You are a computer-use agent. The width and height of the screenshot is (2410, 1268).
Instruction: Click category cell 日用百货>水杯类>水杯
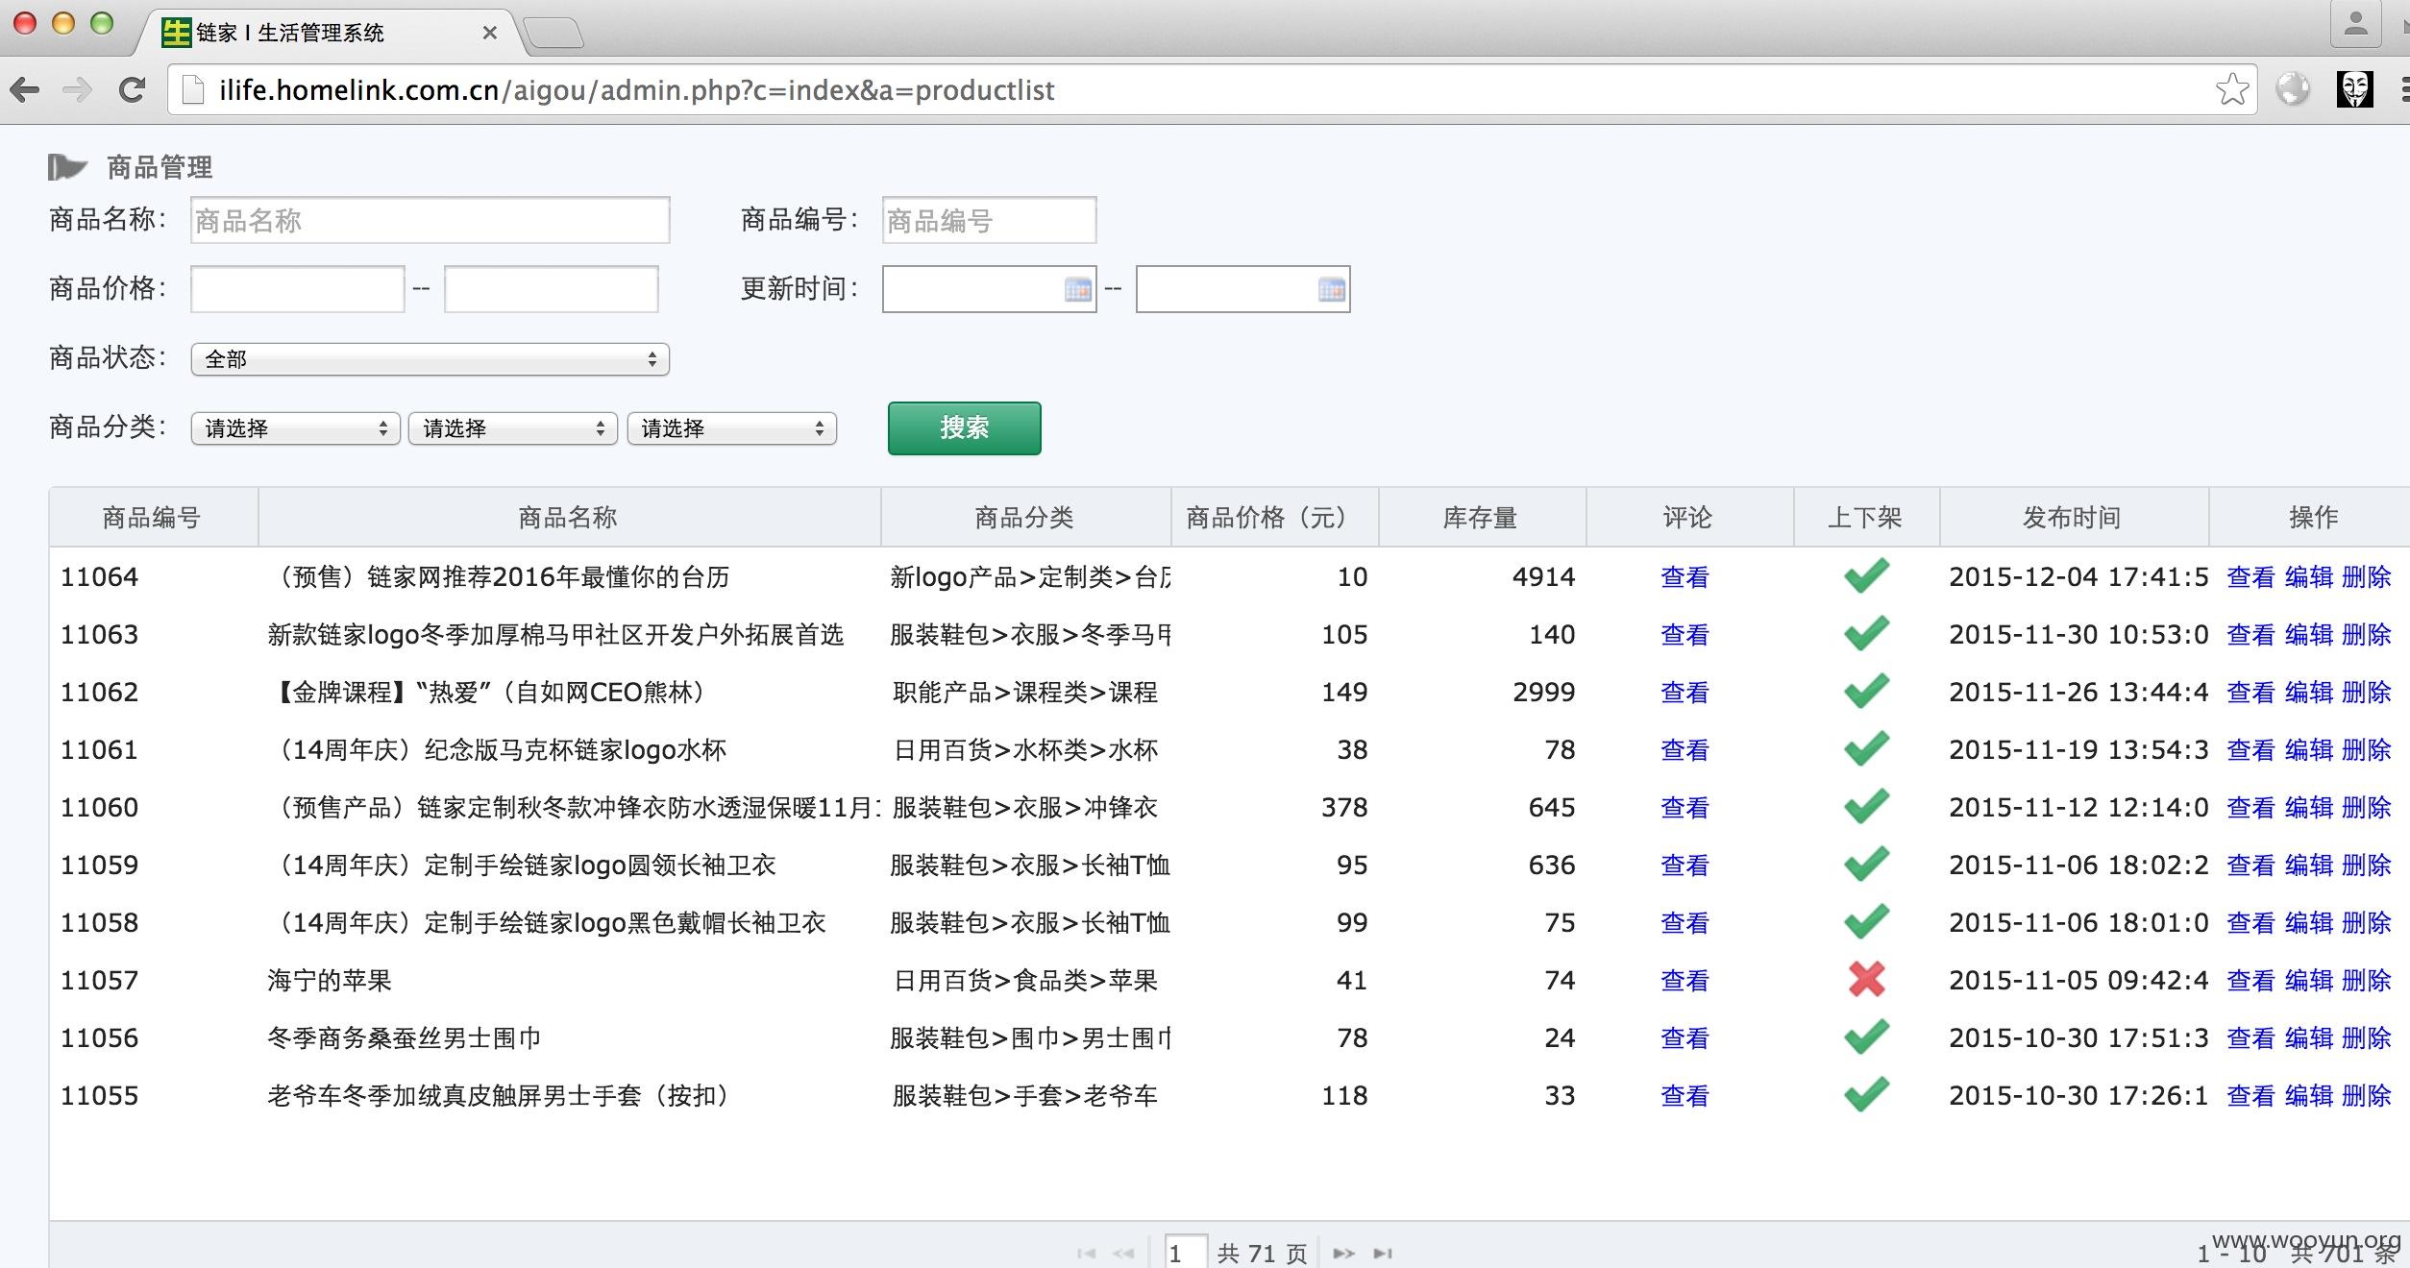click(x=1025, y=749)
